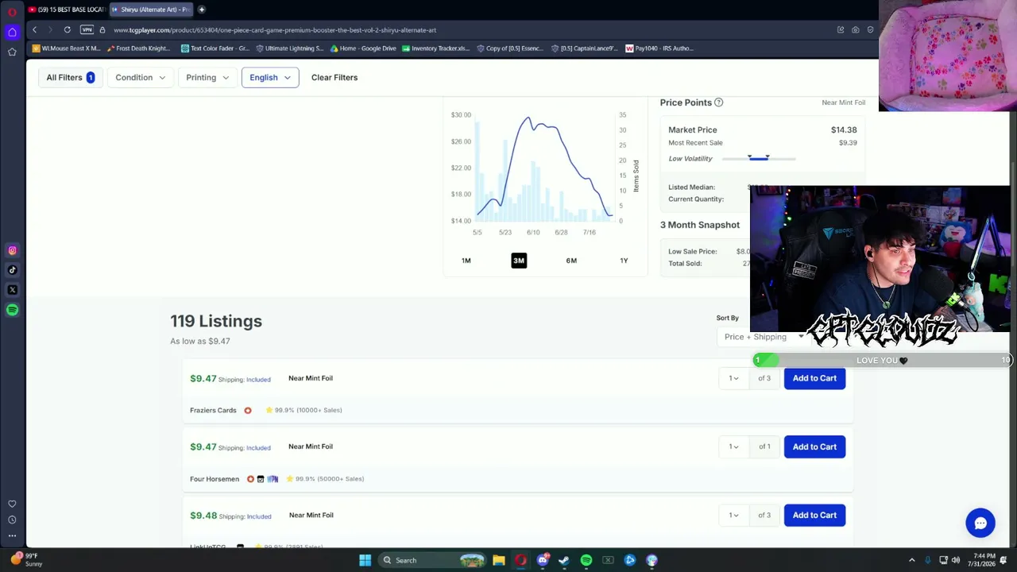Reload the current page
Screen dimensions: 1017x572
pos(68,30)
